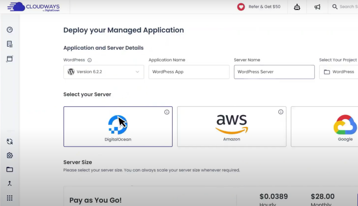Viewport: 358px width, 206px height.
Task: Click the heart icon beside Refer & Get $50
Action: 241,7
